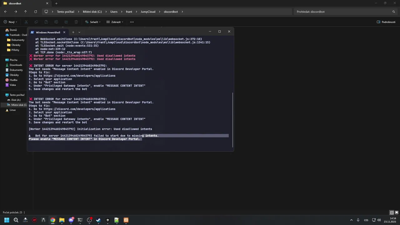Open Domů in the navigation pane

coord(11,30)
